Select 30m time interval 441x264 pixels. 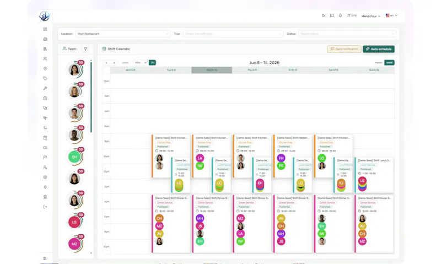pos(137,63)
